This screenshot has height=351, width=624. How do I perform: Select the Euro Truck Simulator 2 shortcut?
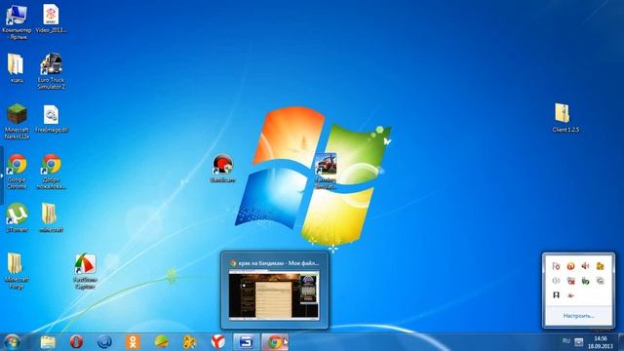[x=51, y=71]
